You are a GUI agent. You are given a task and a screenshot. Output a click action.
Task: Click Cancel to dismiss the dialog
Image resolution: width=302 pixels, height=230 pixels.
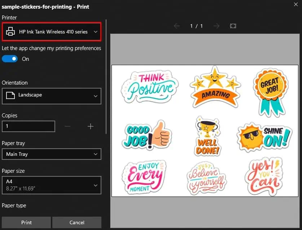76,222
